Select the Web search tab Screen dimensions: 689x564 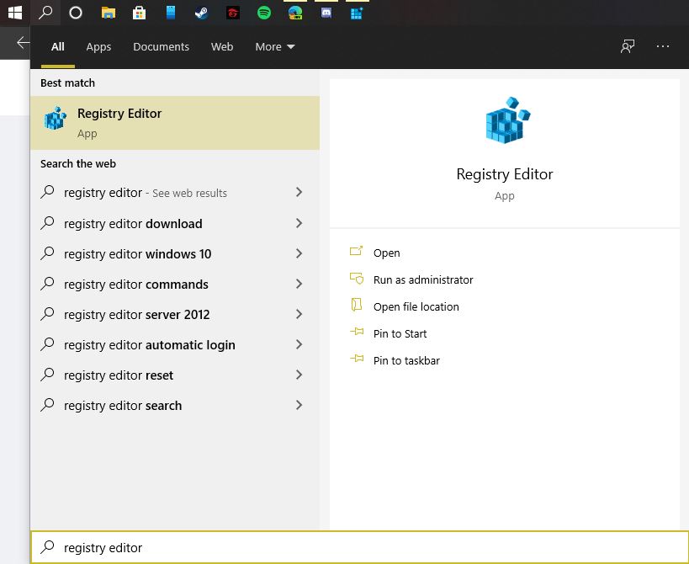point(222,46)
